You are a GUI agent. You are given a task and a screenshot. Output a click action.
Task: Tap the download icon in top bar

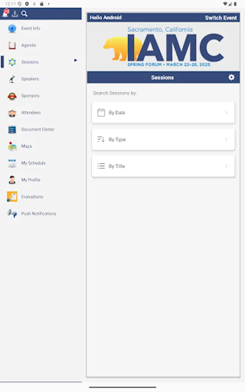click(15, 14)
